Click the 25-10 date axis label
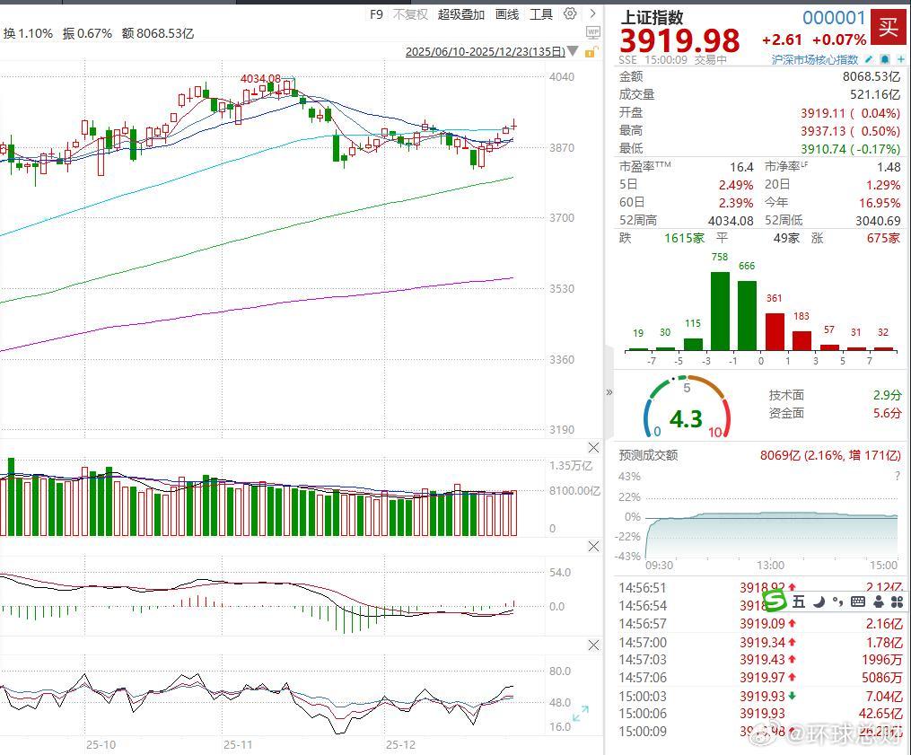 click(101, 744)
